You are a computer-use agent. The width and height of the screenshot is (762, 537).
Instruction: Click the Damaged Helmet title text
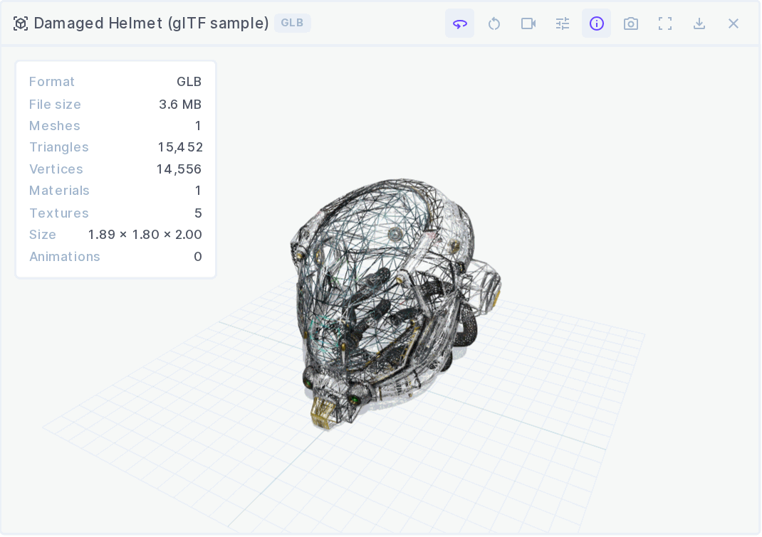tap(151, 23)
